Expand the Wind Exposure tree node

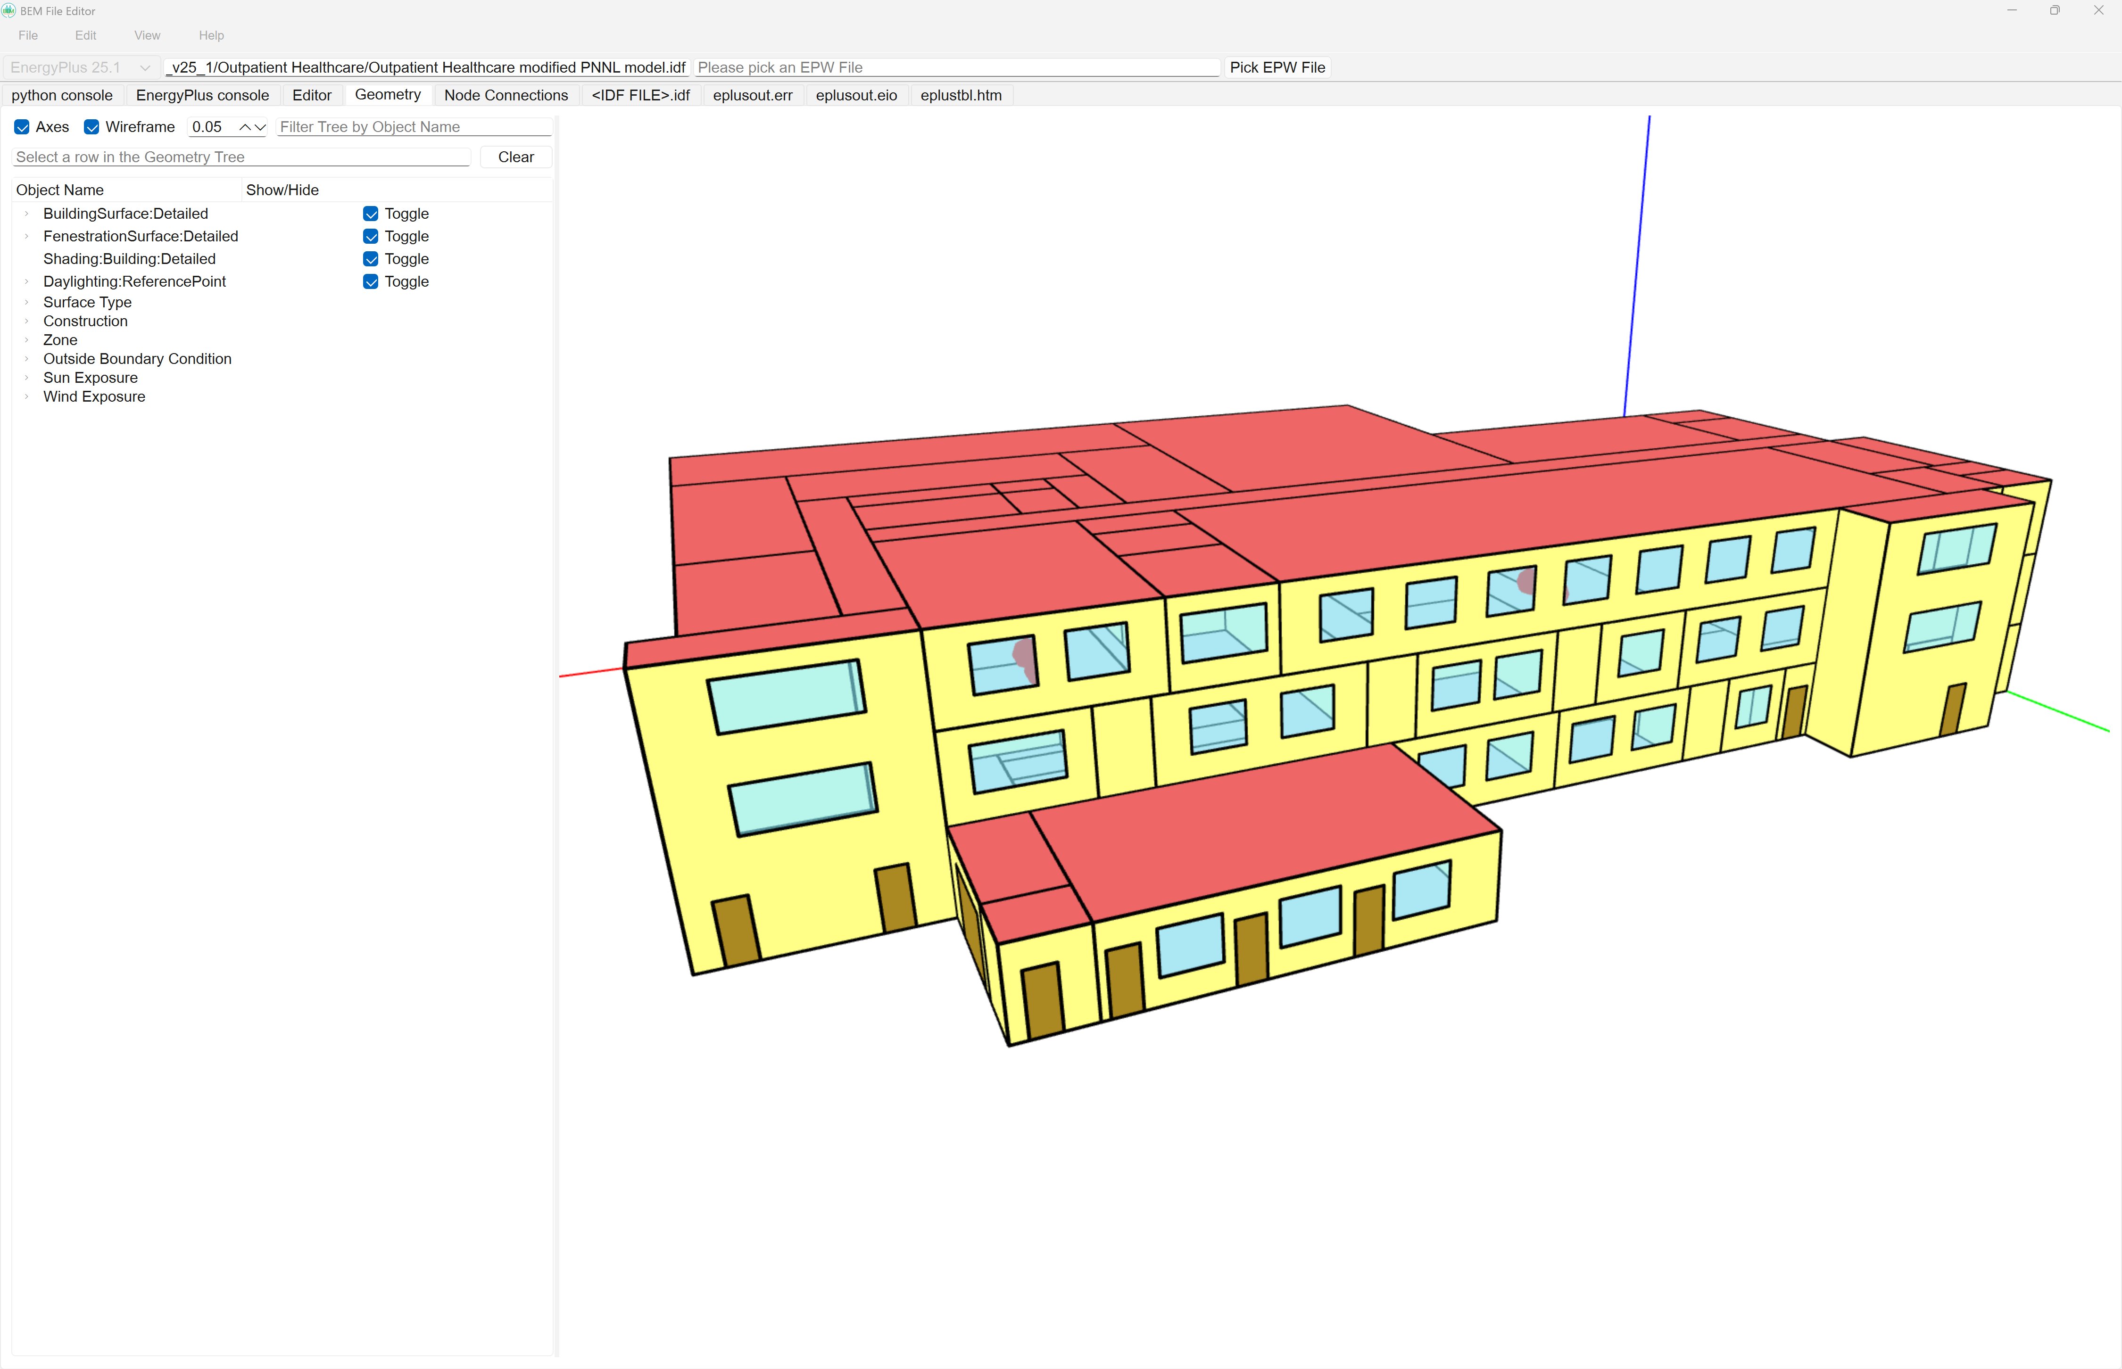[27, 396]
